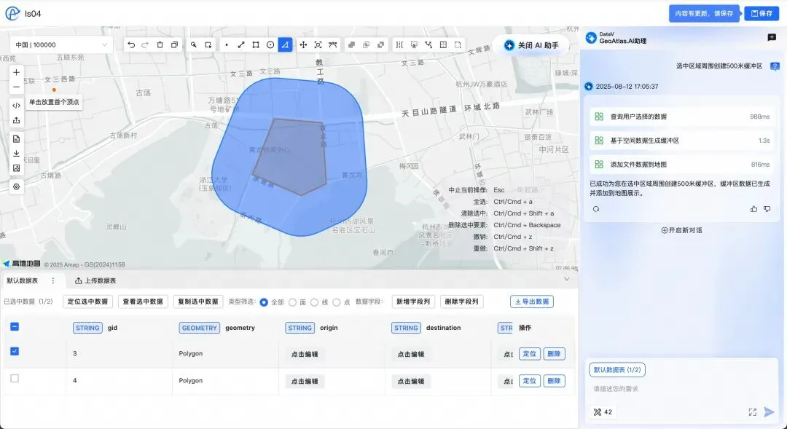Select the 面 type filter radio button
This screenshot has height=429, width=787.
click(x=293, y=302)
